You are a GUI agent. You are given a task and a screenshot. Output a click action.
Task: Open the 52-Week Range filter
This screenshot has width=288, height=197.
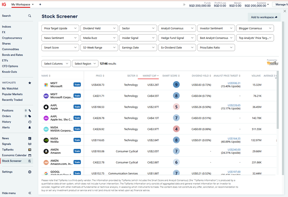tap(99, 47)
